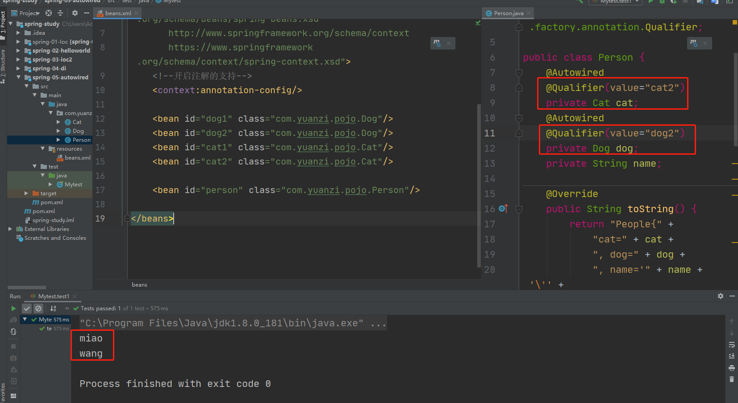Click the override gutter icon beside toString
The image size is (738, 403).
pyautogui.click(x=503, y=209)
